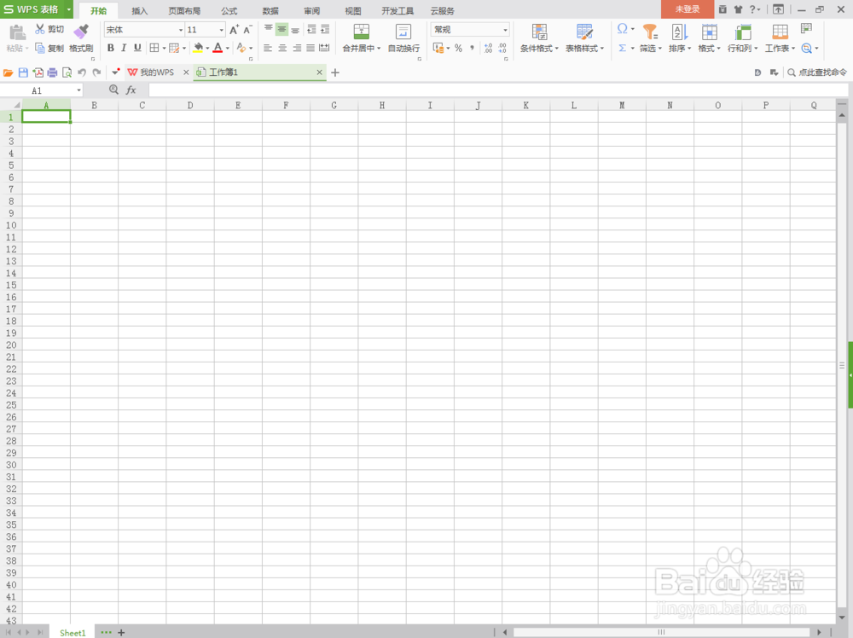Image resolution: width=853 pixels, height=638 pixels.
Task: Click the Worksheet (工作表) icon
Action: [780, 32]
